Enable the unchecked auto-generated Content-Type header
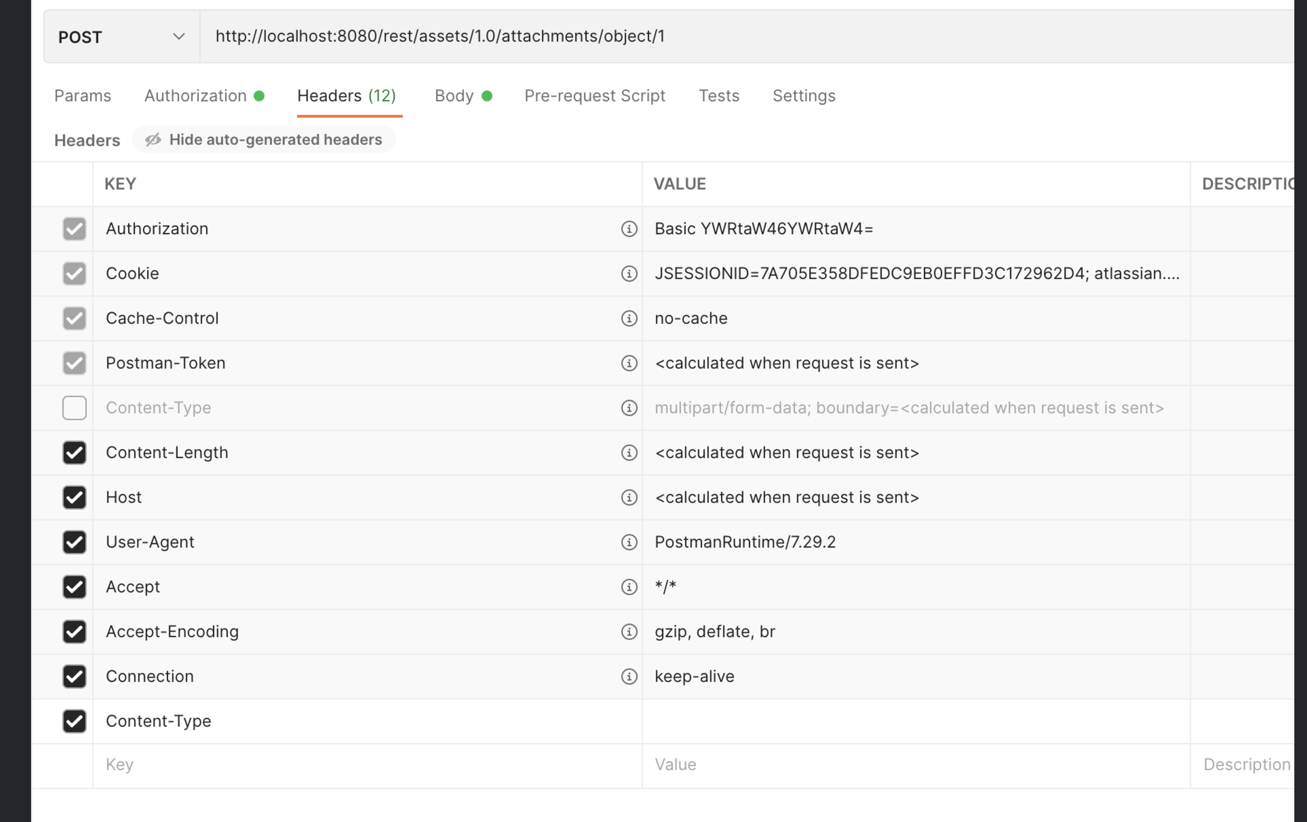1307x822 pixels. coord(74,408)
